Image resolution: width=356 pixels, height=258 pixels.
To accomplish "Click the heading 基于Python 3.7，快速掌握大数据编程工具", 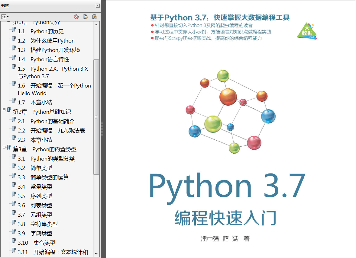I will pos(220,18).
